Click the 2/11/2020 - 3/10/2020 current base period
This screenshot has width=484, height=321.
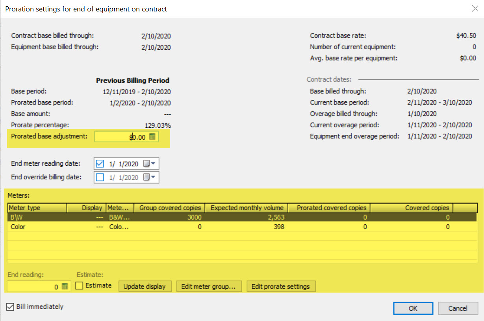tap(439, 103)
